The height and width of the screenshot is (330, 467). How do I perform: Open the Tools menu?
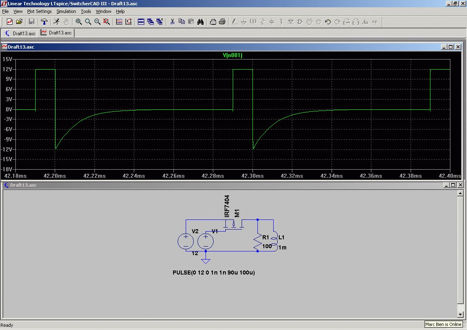click(86, 11)
